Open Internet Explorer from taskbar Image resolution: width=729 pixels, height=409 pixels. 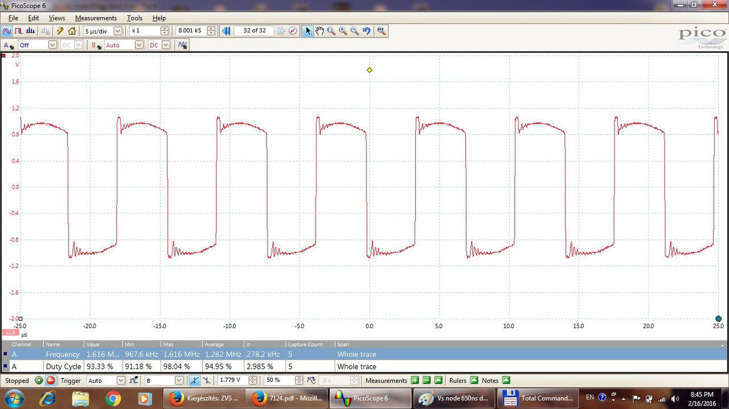48,398
